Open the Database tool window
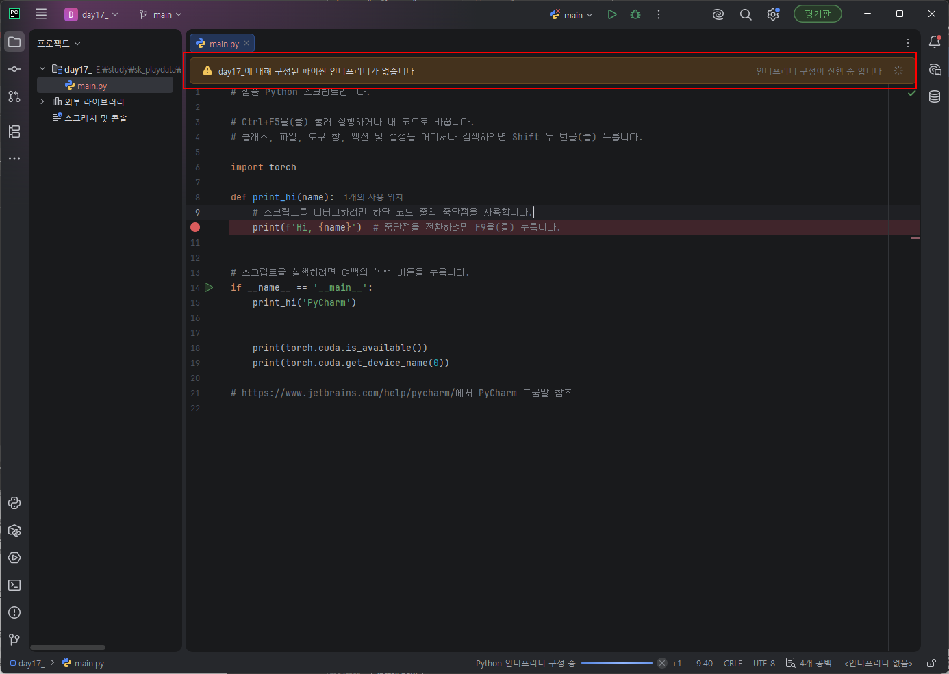Screen dimensions: 949x674 [935, 96]
